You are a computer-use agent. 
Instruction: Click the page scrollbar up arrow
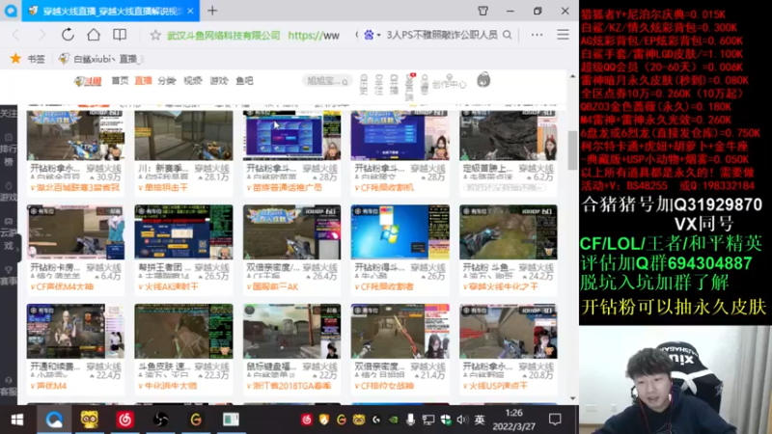[572, 76]
